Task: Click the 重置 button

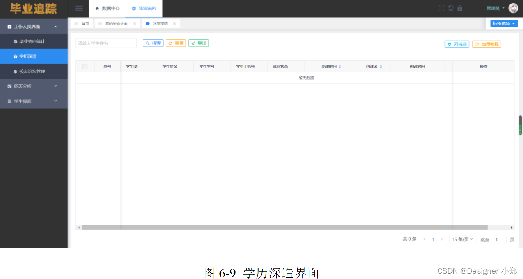Action: (x=176, y=43)
